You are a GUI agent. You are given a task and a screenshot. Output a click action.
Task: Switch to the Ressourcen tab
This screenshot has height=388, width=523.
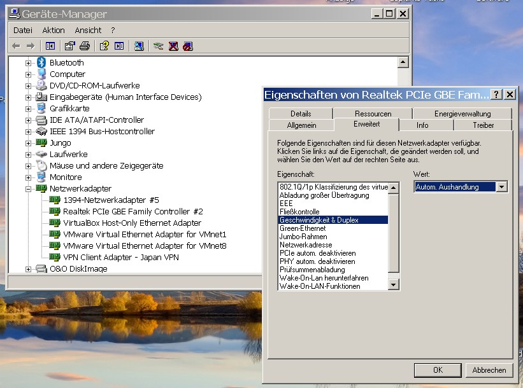pos(373,114)
